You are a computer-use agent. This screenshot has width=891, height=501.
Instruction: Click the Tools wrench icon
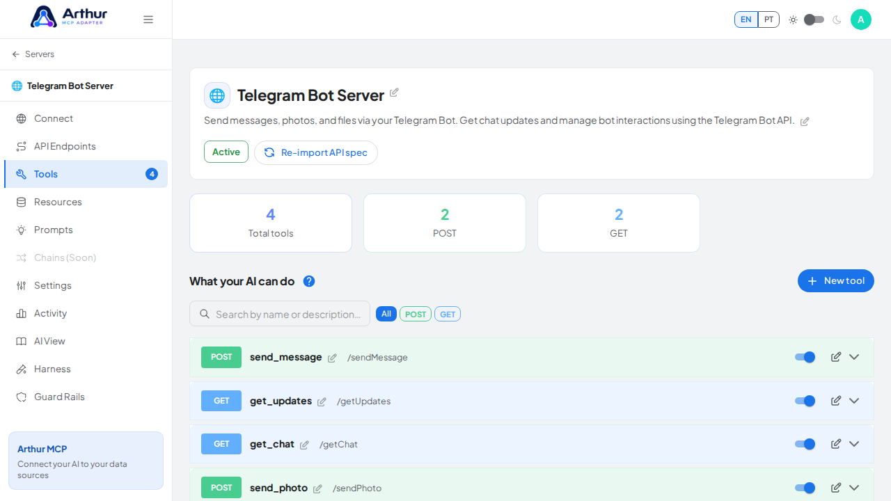[x=22, y=174]
